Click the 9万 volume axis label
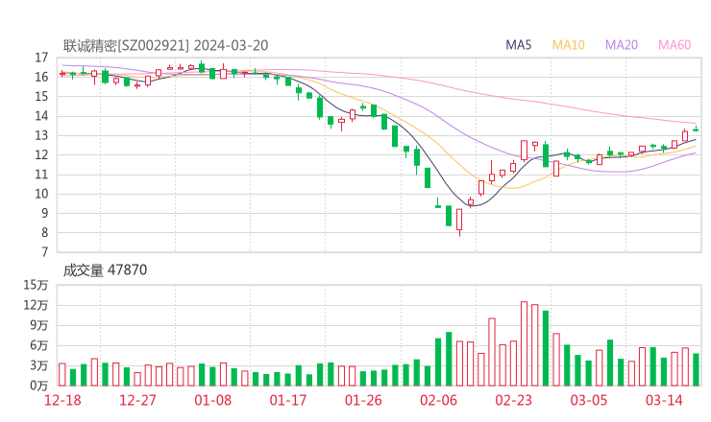 coord(39,325)
